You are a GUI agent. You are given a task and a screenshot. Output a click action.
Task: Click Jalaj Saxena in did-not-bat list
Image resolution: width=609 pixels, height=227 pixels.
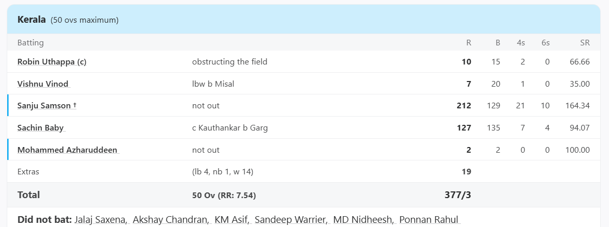click(x=100, y=220)
